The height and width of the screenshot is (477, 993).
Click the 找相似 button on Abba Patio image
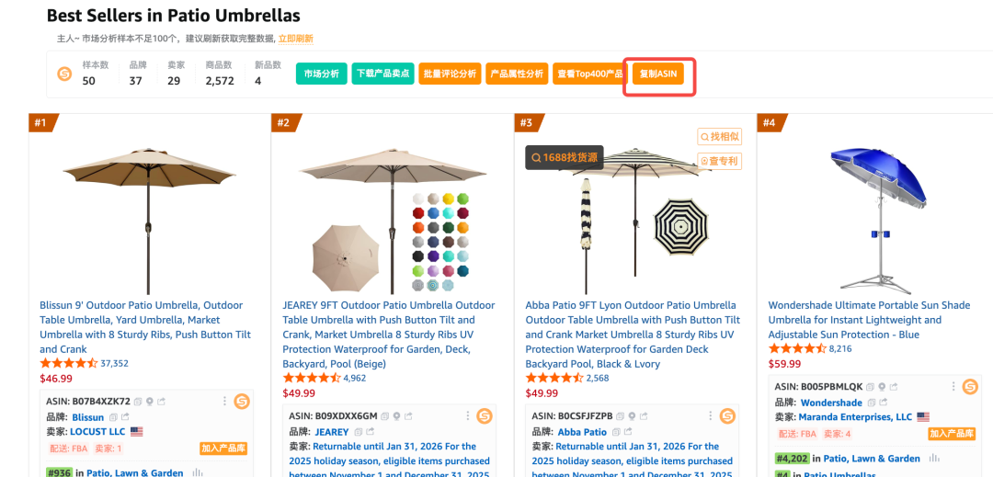pyautogui.click(x=719, y=137)
